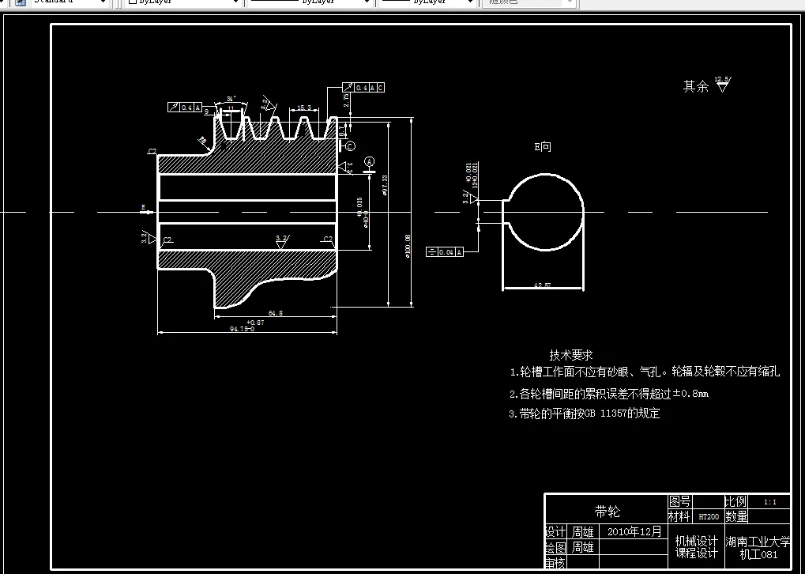Image resolution: width=805 pixels, height=574 pixels.
Task: Click the 12.5 roughness symbol beside 其余
Action: [x=722, y=85]
